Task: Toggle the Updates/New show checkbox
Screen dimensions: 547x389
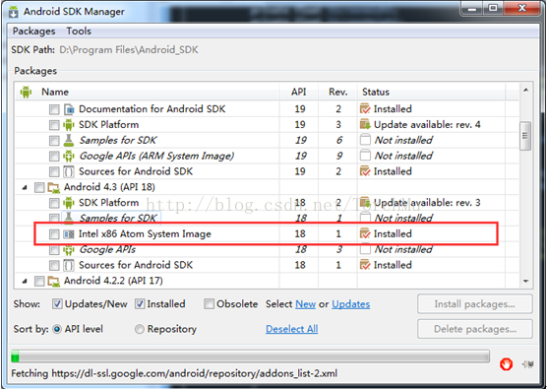Action: point(57,304)
